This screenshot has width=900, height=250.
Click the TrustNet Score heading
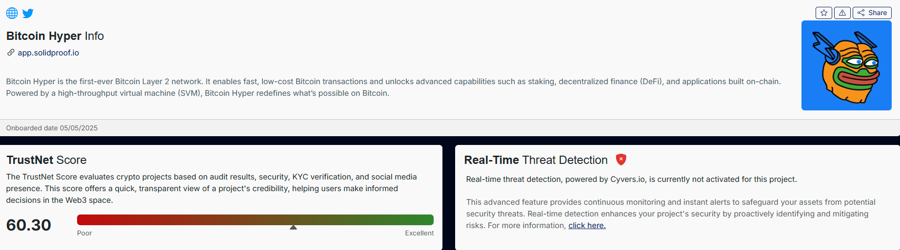click(x=46, y=160)
